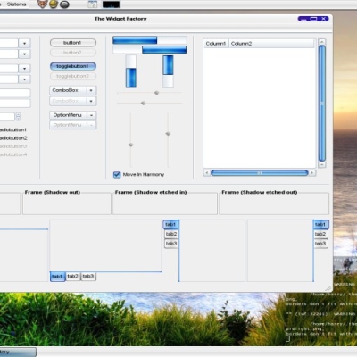Sort by the Column1 header
Screen dimensions: 357x357
coord(216,44)
